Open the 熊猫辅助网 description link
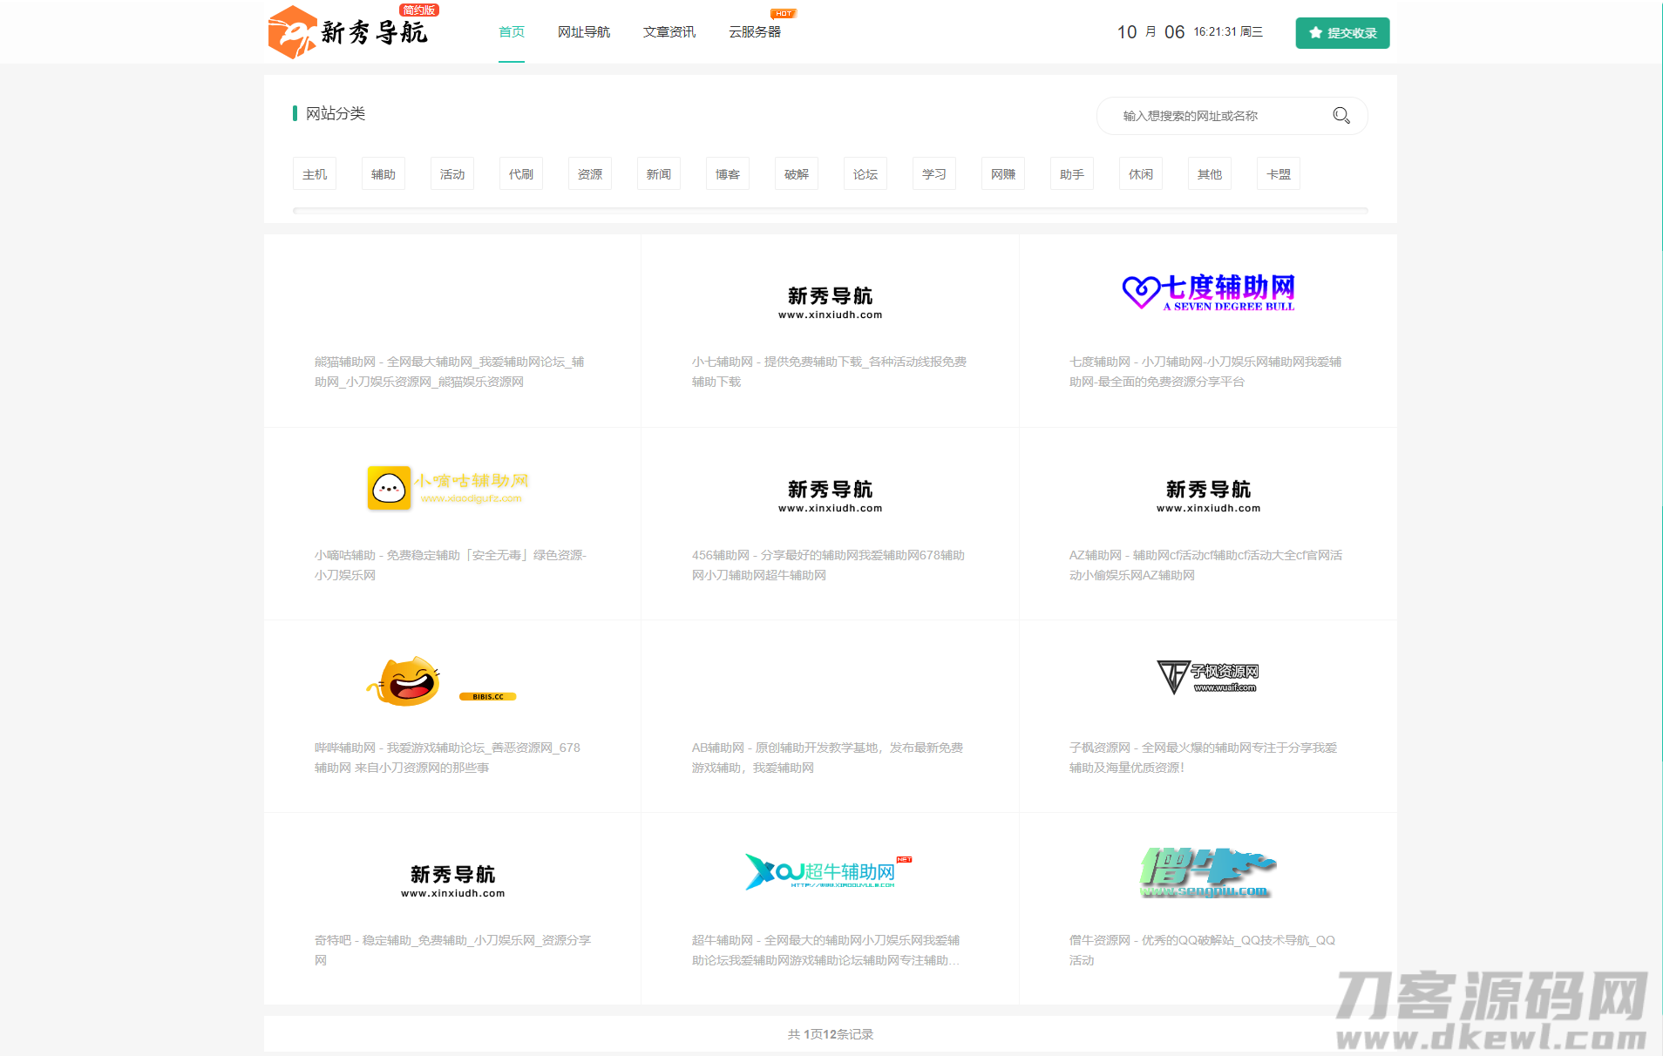This screenshot has height=1056, width=1663. pos(450,372)
